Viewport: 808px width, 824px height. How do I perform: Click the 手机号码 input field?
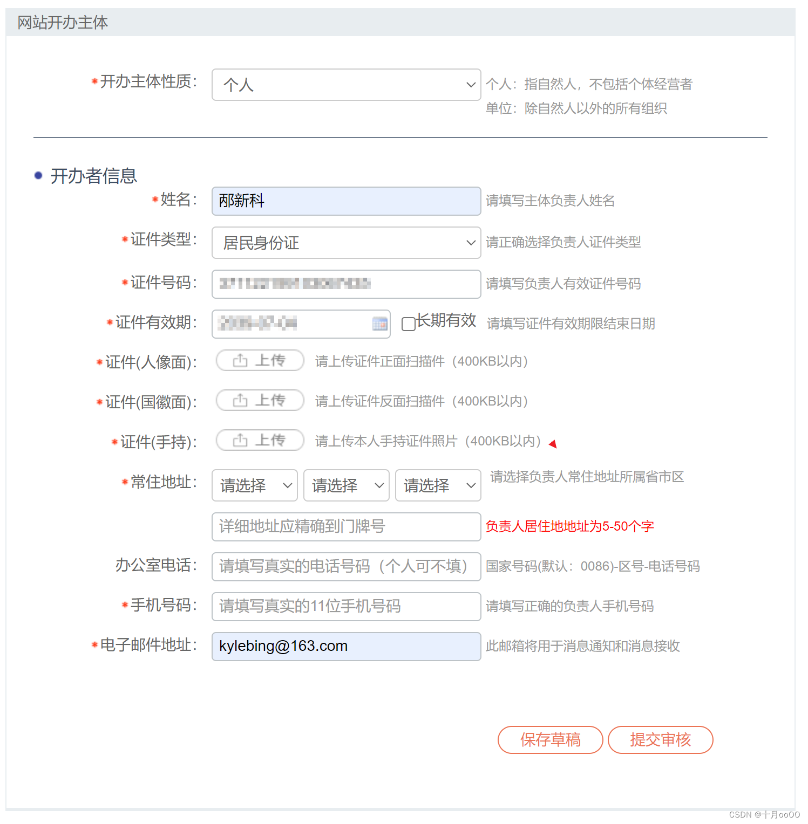pyautogui.click(x=346, y=607)
